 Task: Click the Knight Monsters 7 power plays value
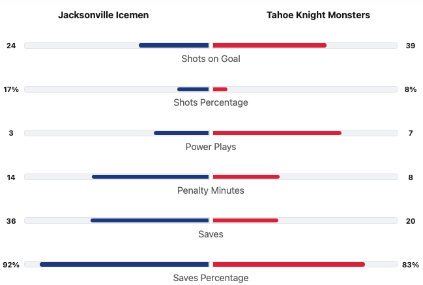coord(411,133)
